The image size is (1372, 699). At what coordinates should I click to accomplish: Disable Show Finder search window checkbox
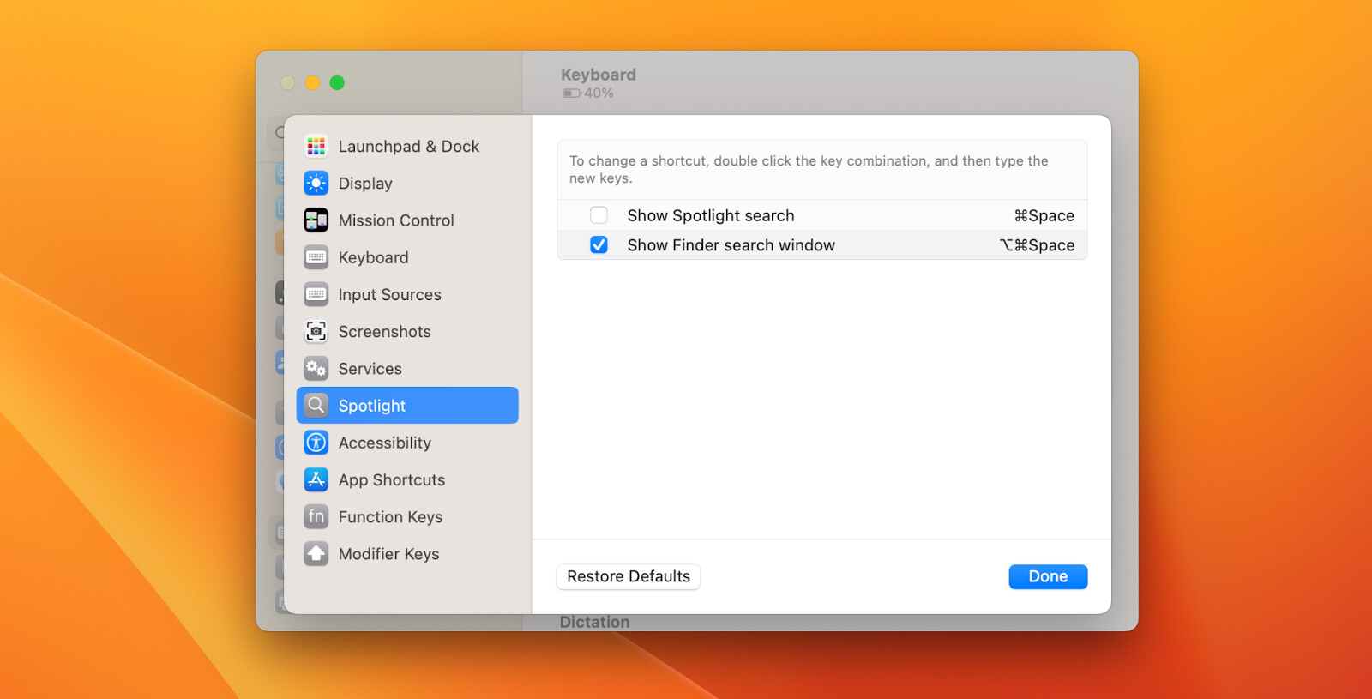pyautogui.click(x=599, y=245)
